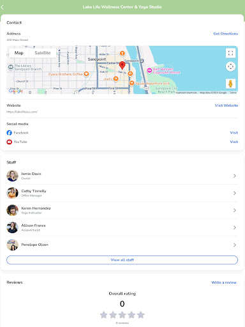
Task: Click Joel's restaurant map marker
Action: coord(115,79)
